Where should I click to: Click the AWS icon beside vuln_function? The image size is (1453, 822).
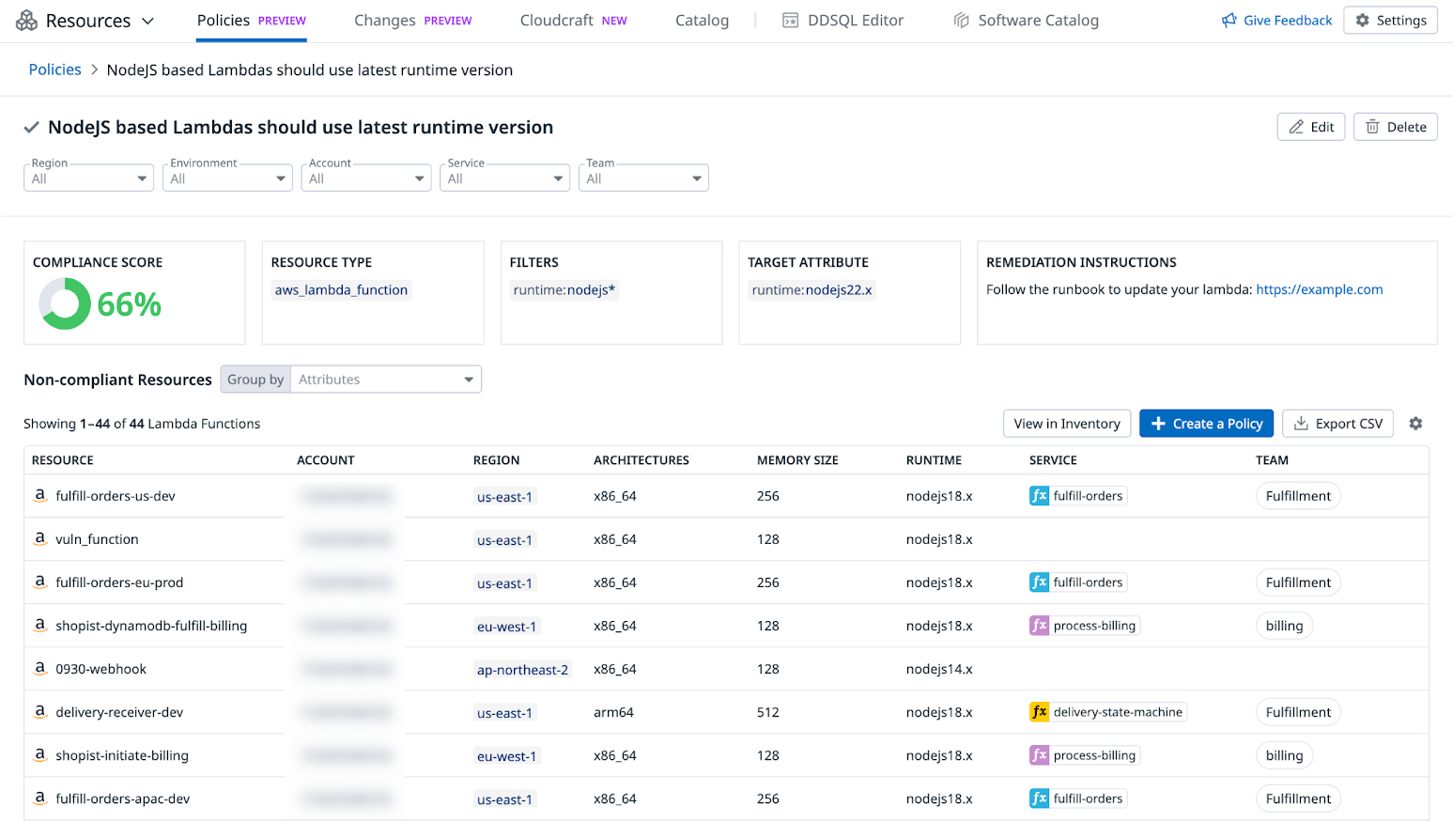(x=40, y=539)
